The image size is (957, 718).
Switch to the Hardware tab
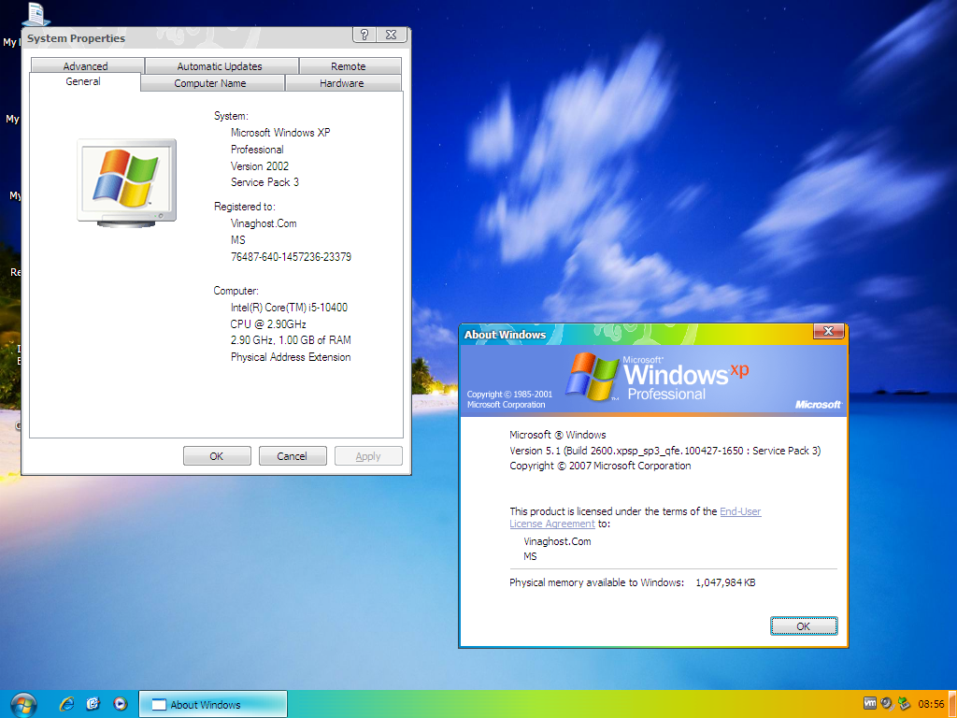342,83
